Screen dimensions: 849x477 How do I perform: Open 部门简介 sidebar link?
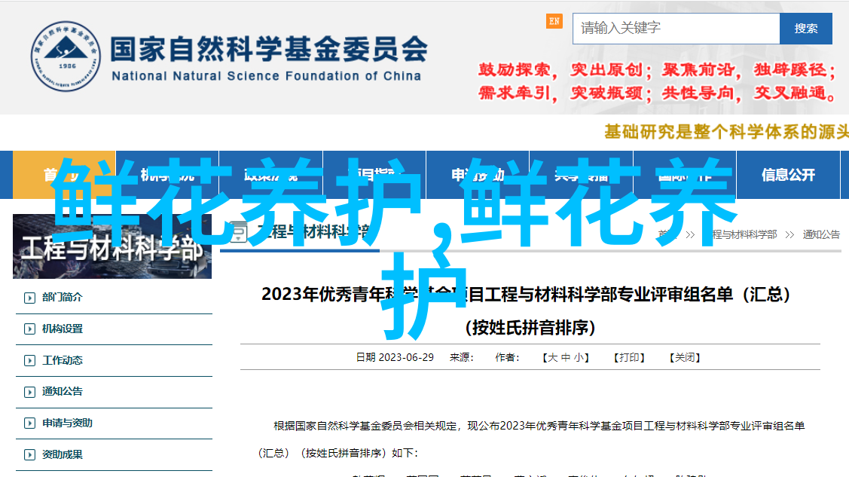[63, 297]
